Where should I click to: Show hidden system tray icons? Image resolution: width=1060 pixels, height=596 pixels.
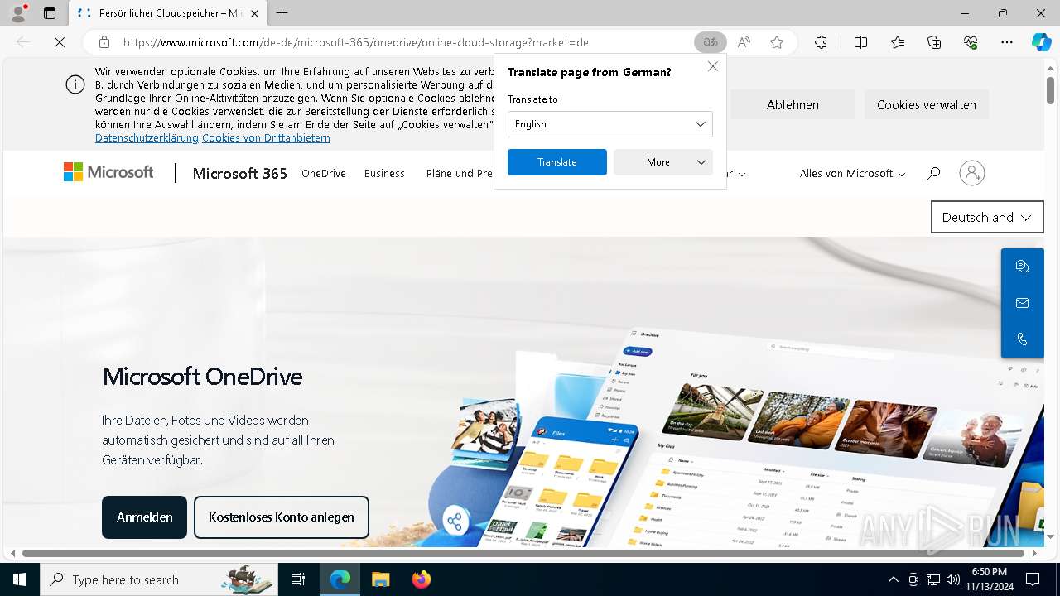[893, 579]
